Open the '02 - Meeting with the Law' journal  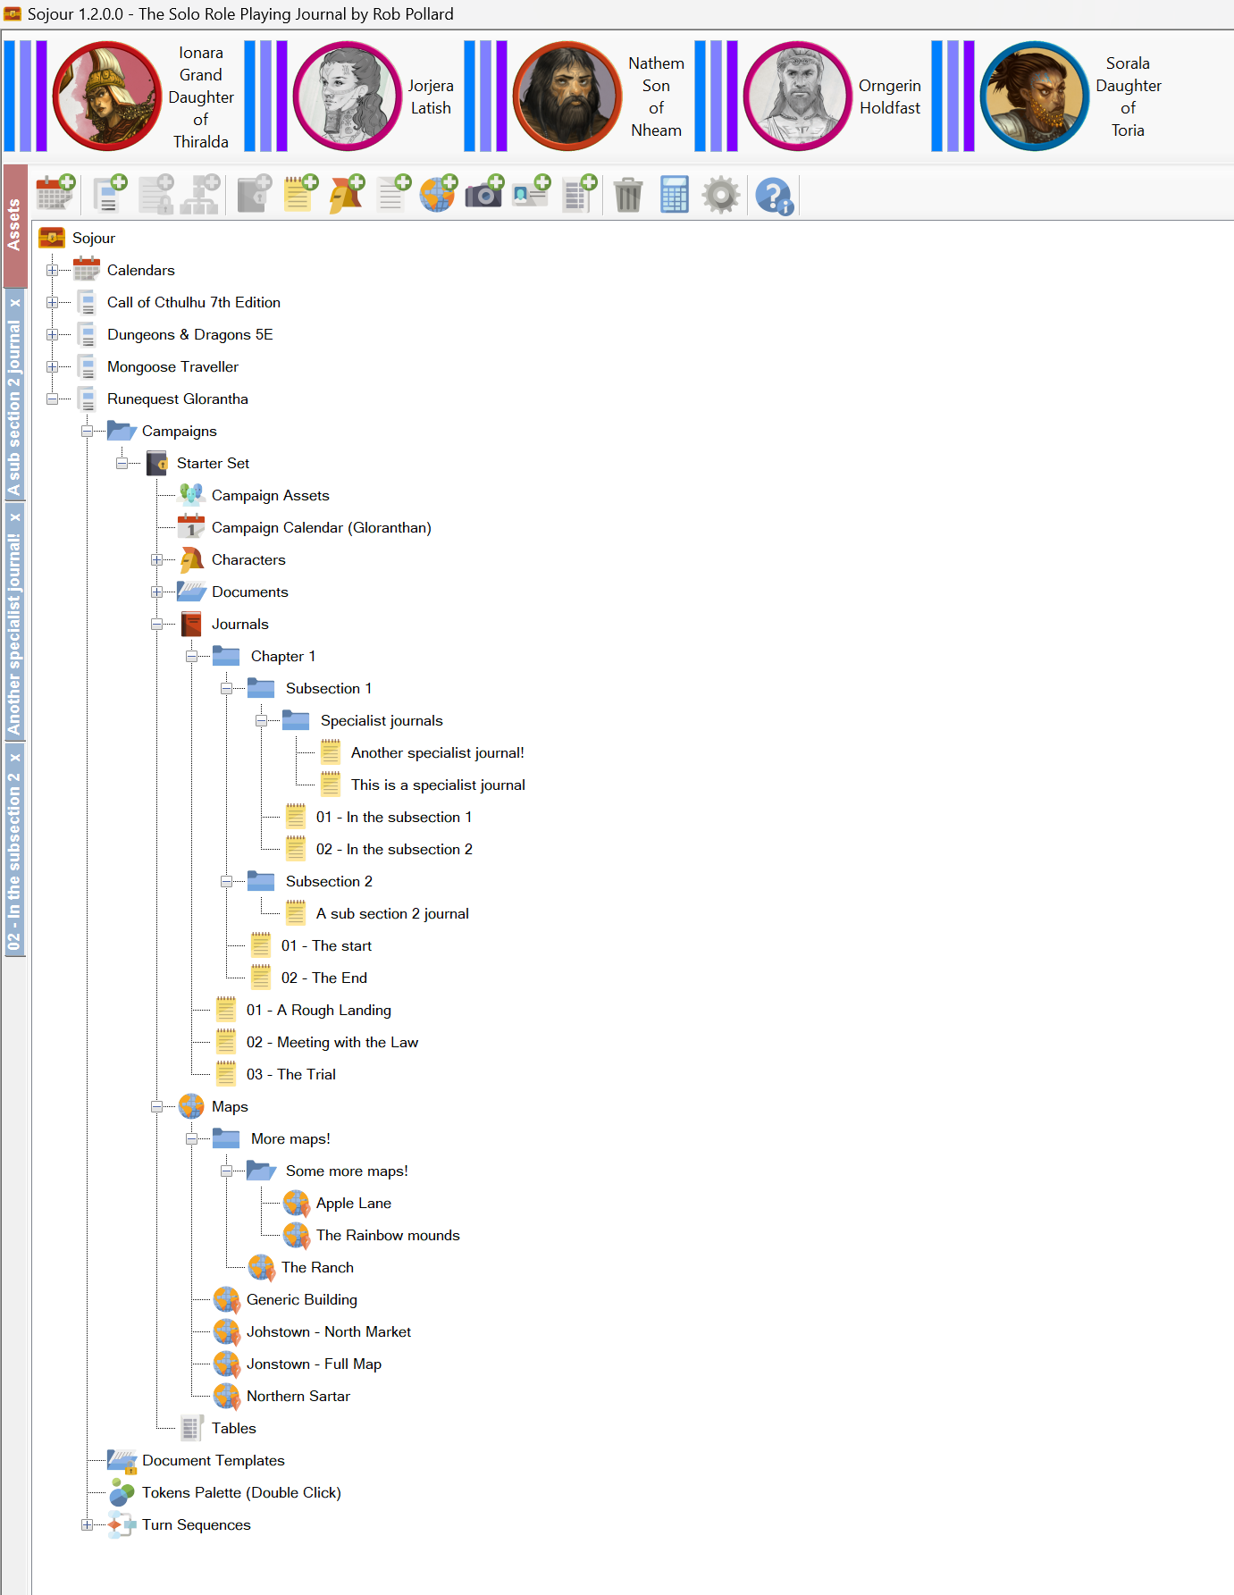[332, 1042]
